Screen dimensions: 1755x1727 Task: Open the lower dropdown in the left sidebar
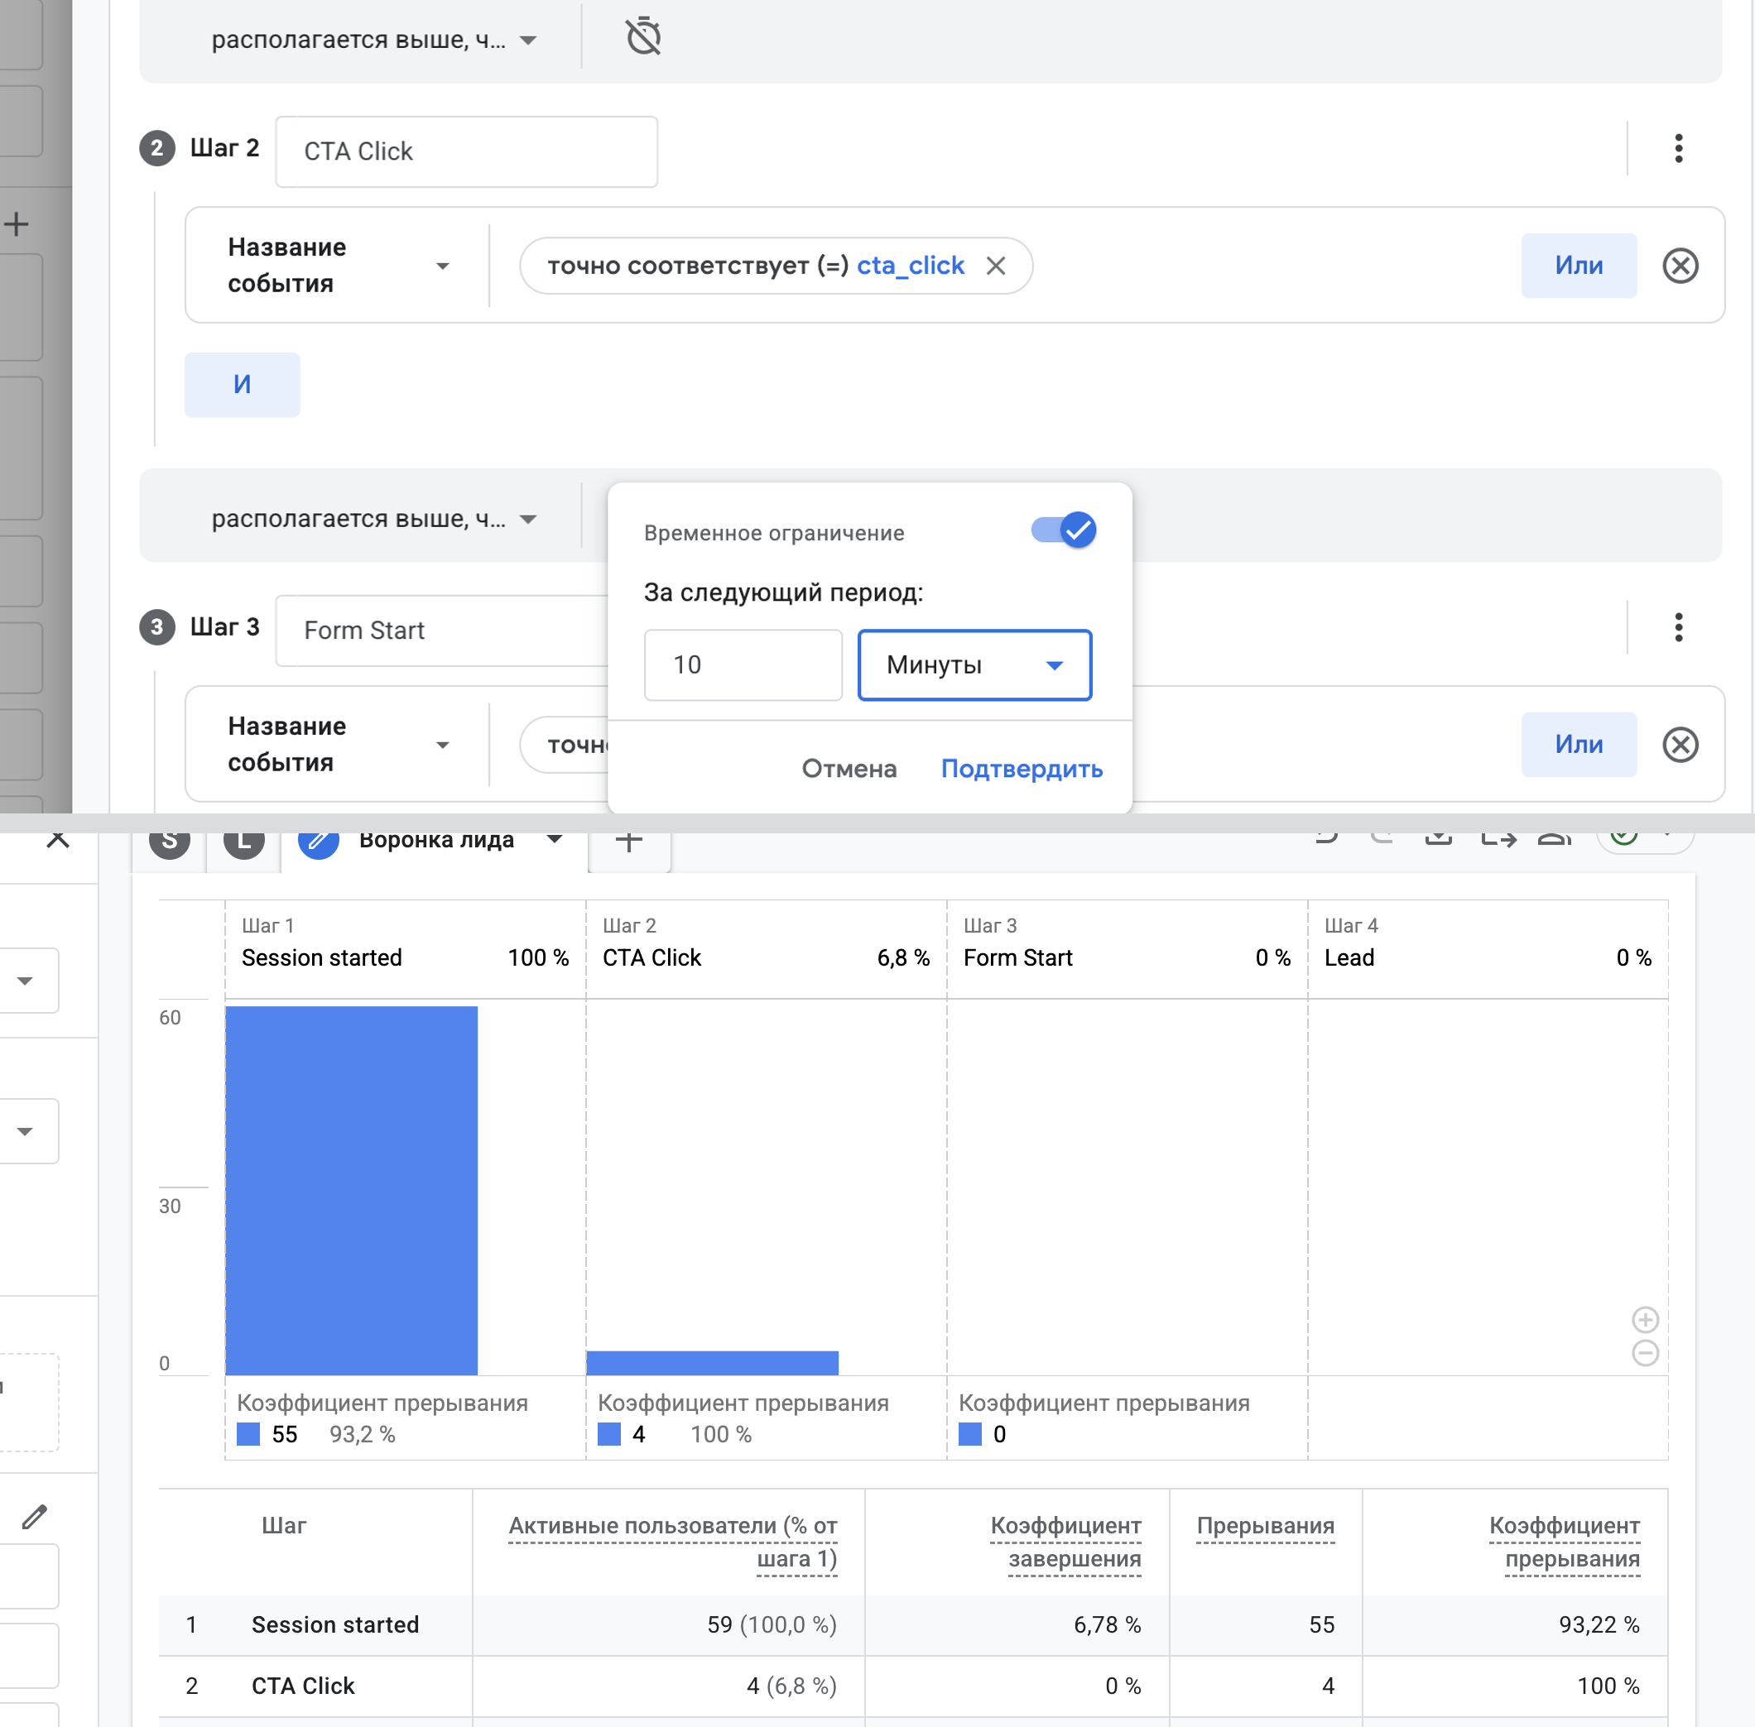(x=25, y=1131)
